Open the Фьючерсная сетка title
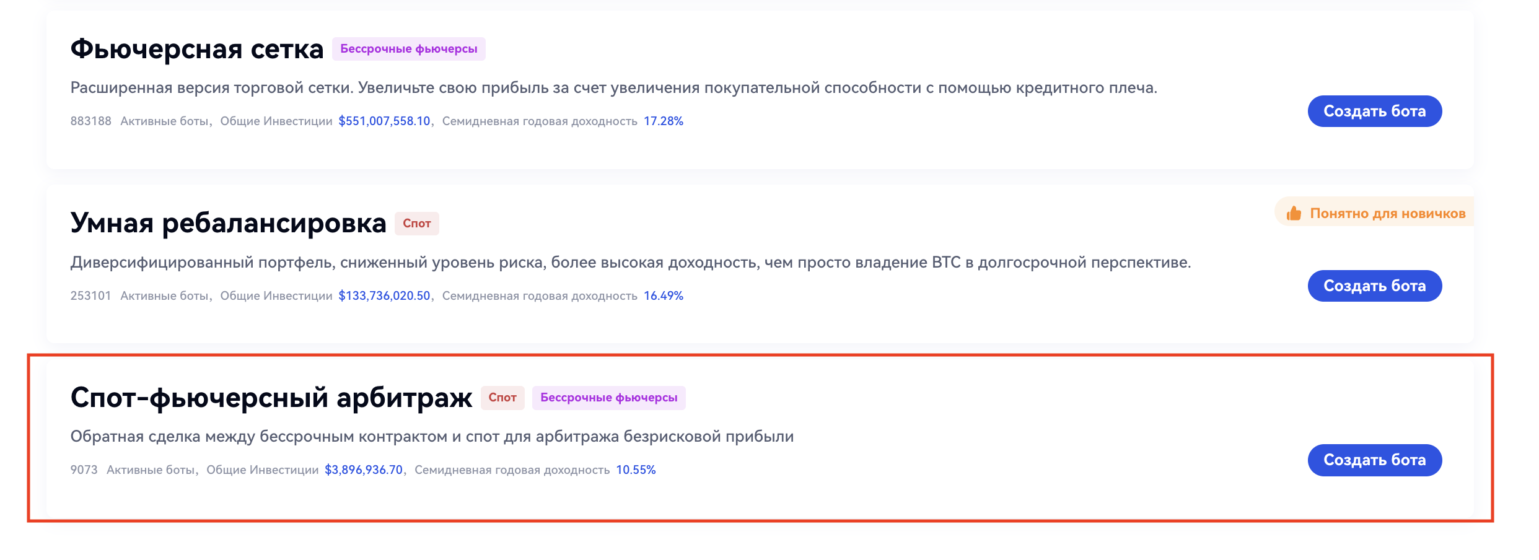This screenshot has width=1539, height=560. [196, 49]
